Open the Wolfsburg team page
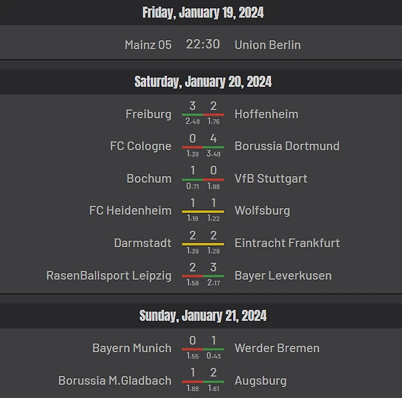The image size is (402, 398). tap(262, 210)
